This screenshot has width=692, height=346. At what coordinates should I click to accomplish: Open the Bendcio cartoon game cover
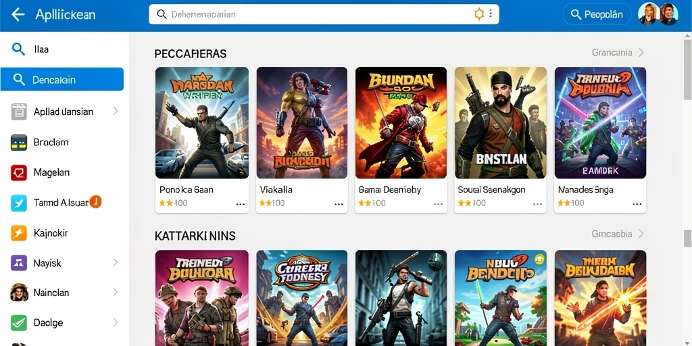pyautogui.click(x=501, y=298)
